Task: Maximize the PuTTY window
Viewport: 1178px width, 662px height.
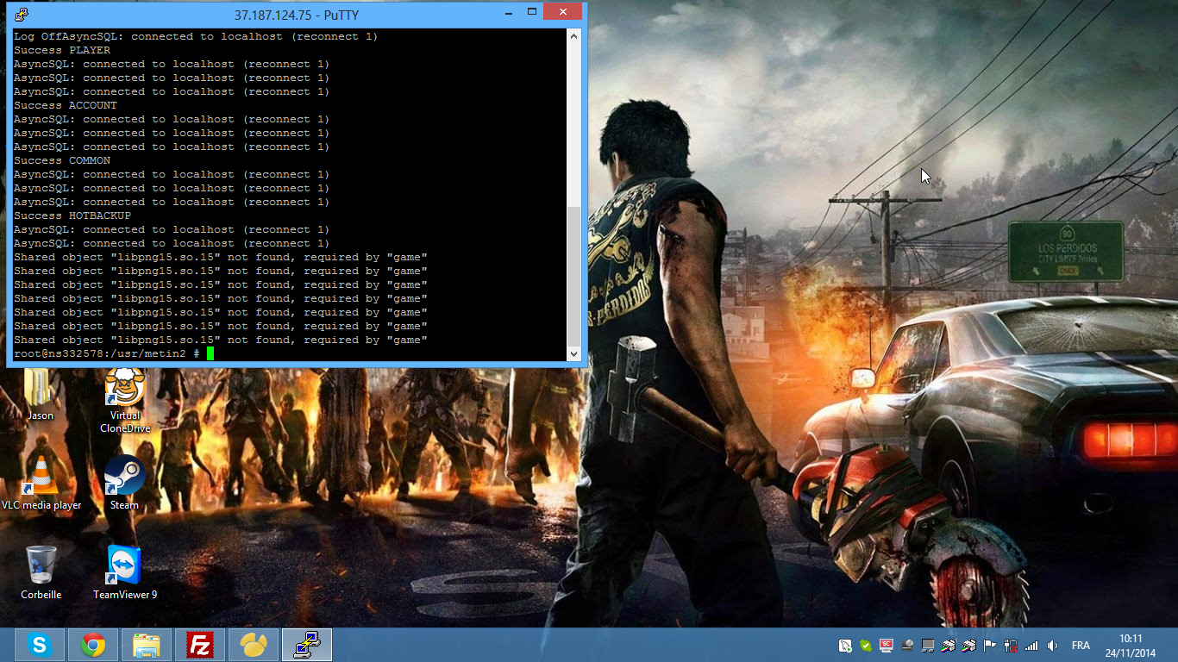Action: [x=531, y=12]
